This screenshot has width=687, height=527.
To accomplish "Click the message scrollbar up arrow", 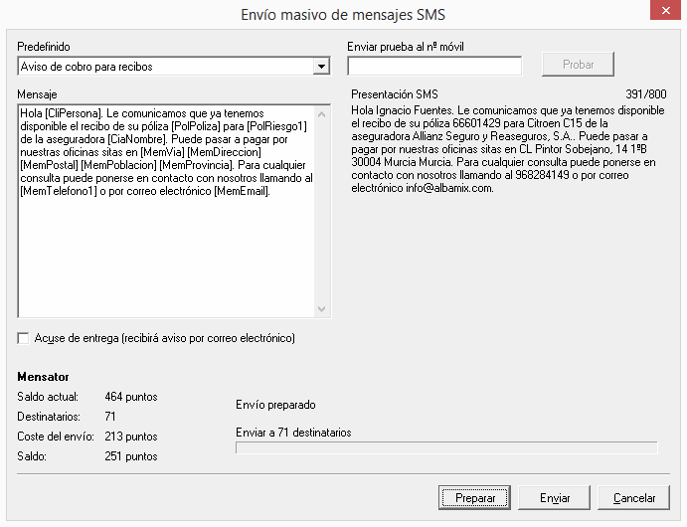I will [x=321, y=114].
